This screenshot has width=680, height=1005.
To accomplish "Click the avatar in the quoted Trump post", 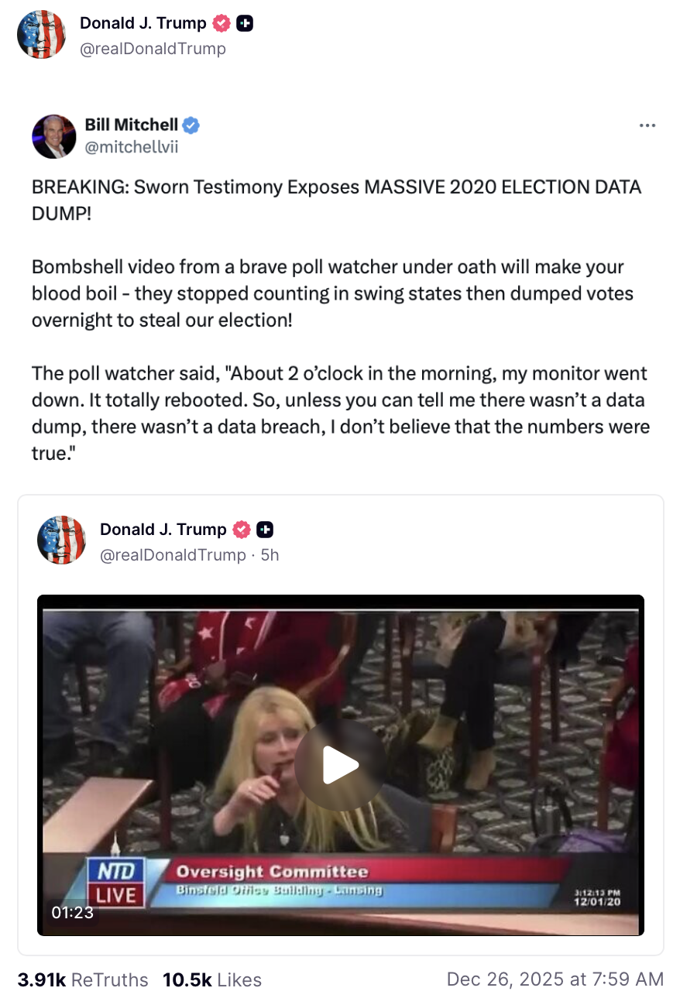I will pos(61,540).
